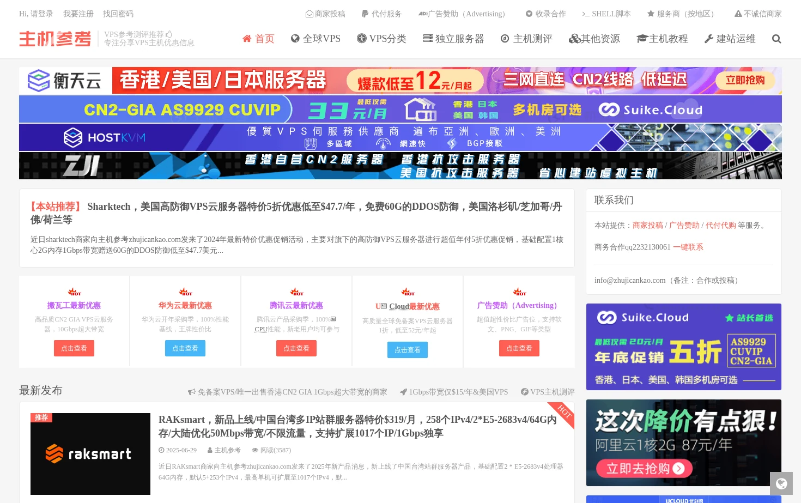Open 商家投稿 top link
801x503 pixels.
tap(325, 14)
